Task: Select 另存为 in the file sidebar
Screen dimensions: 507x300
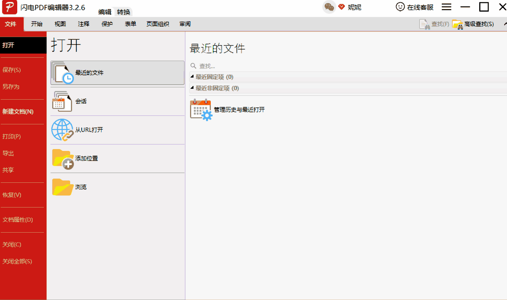Action: (x=11, y=87)
